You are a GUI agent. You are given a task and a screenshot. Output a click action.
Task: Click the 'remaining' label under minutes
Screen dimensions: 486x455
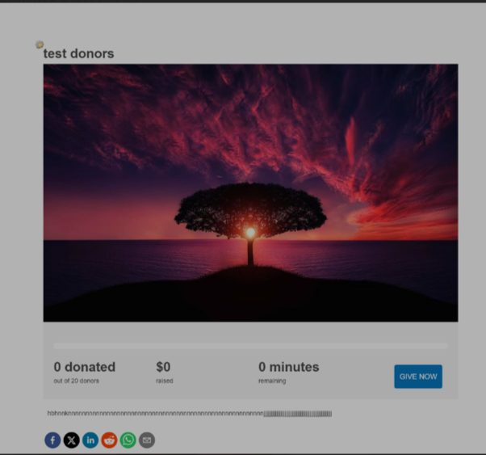pos(272,381)
